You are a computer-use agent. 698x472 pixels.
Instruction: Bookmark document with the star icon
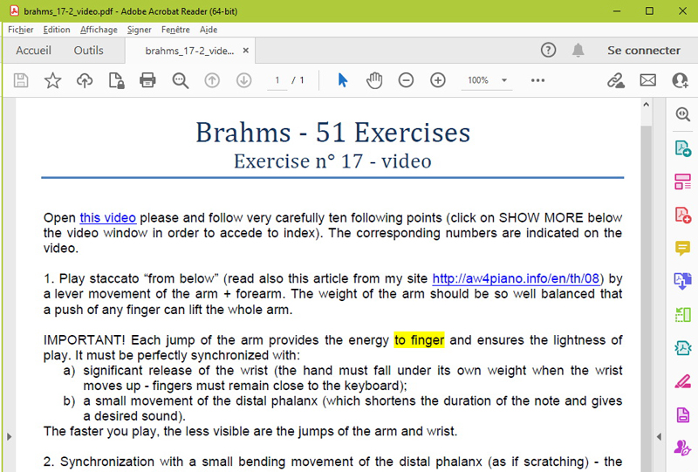[x=53, y=80]
